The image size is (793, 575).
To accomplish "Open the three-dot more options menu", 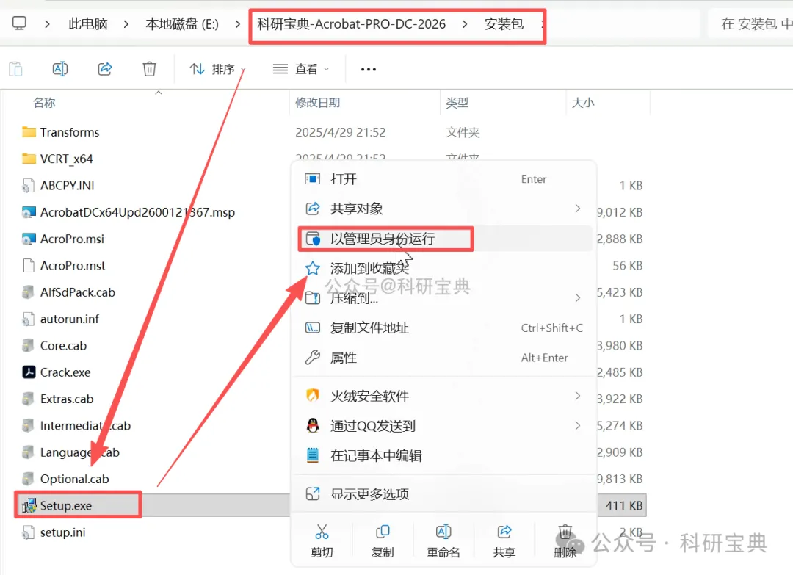I will click(x=368, y=69).
